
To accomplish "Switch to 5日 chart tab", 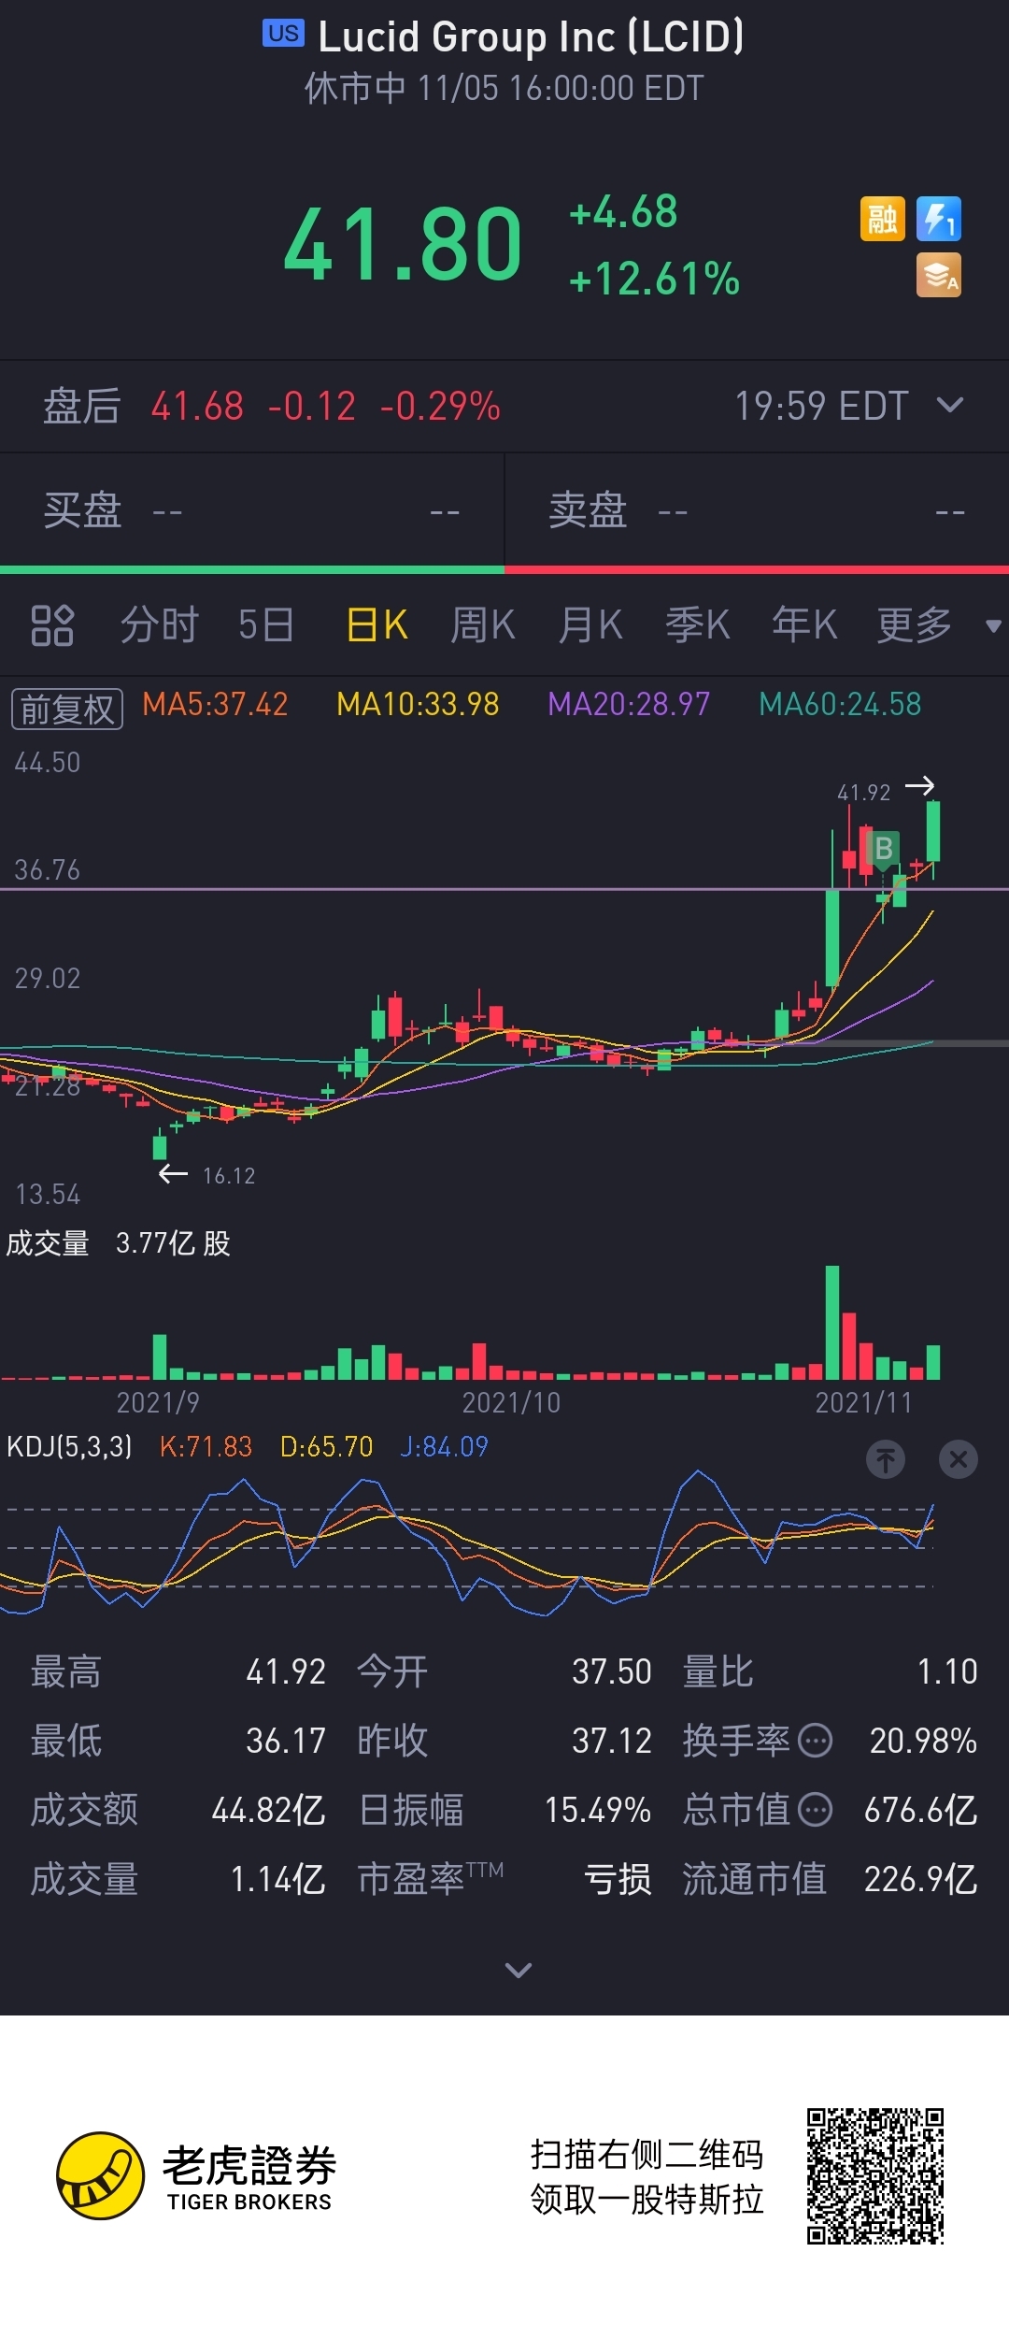I will (266, 624).
